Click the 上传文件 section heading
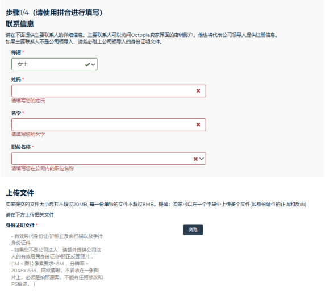 (x=20, y=193)
